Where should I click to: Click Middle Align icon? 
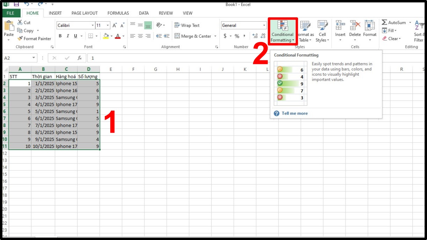(x=140, y=25)
